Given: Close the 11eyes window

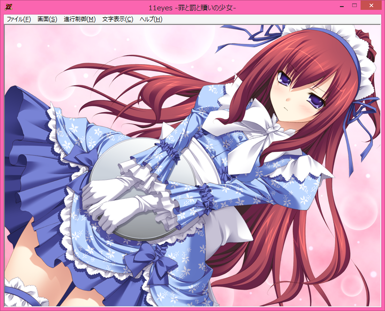Looking at the screenshot, I should click(x=371, y=6).
